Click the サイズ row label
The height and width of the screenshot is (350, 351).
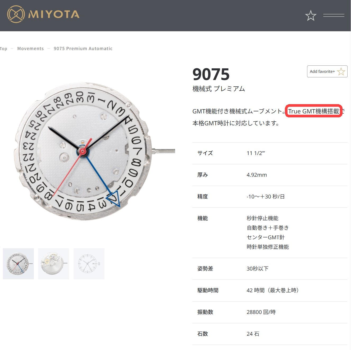205,153
